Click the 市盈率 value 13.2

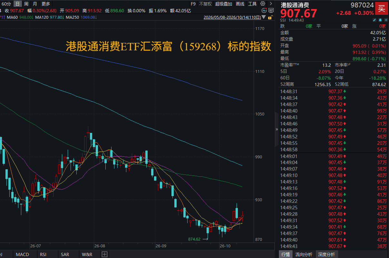tap(326, 65)
